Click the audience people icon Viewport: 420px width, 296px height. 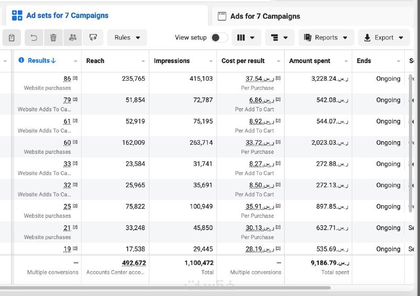72,38
